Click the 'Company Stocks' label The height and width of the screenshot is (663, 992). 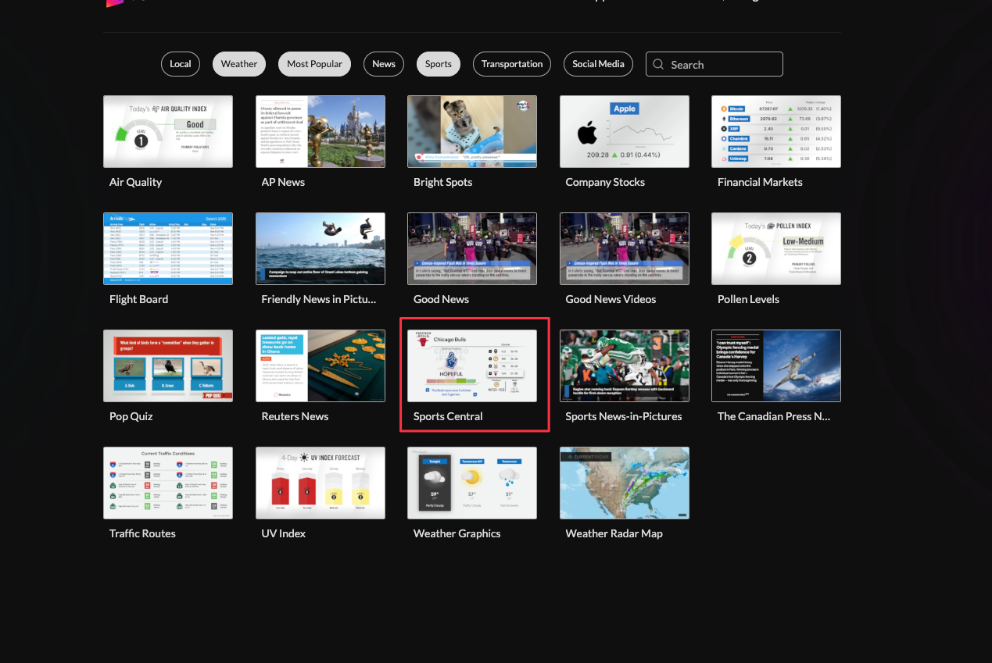[x=605, y=182]
